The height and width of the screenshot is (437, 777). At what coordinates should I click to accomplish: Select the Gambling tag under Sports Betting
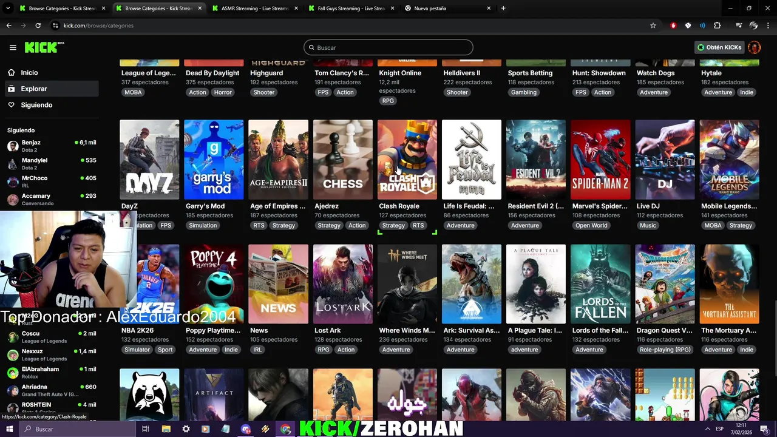click(524, 92)
